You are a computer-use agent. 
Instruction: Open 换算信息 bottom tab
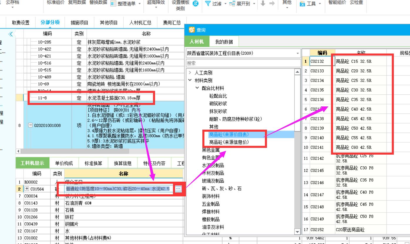(x=123, y=163)
